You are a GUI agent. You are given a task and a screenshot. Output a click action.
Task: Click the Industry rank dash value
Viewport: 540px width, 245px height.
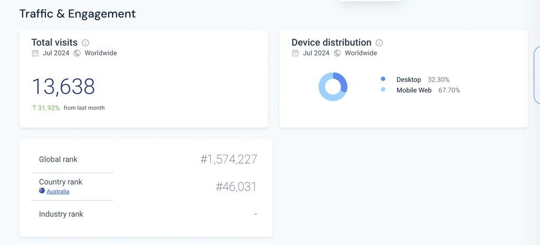pyautogui.click(x=256, y=214)
